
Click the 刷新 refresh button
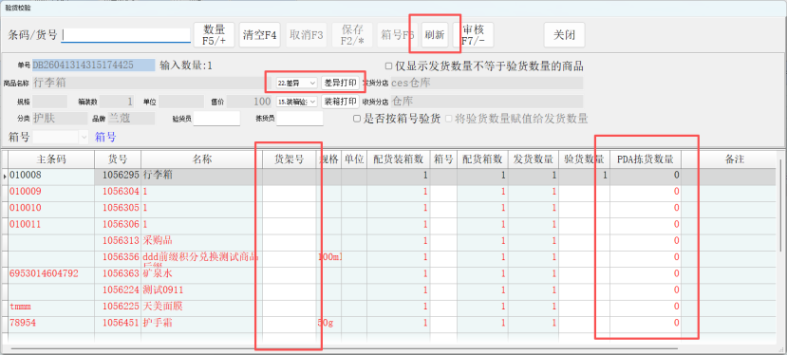tap(435, 35)
